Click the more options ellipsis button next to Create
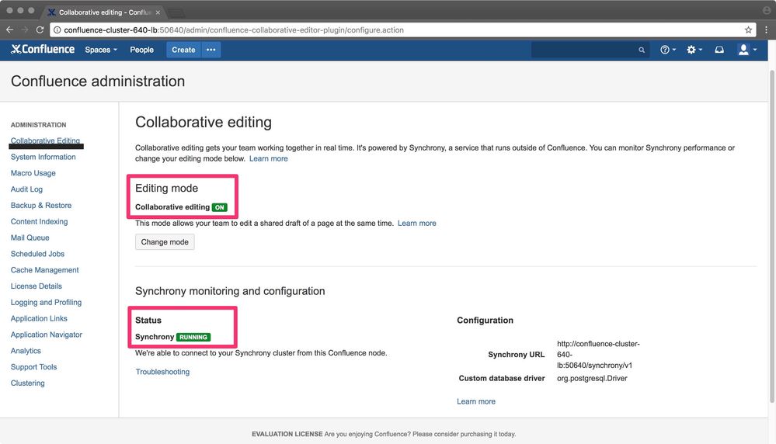The image size is (776, 444). pos(211,50)
